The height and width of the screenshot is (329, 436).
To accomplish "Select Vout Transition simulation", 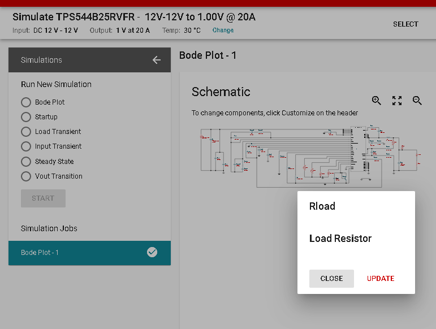I will tap(26, 176).
